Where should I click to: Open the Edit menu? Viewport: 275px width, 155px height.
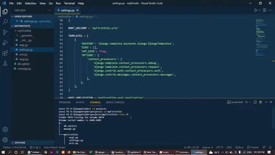point(19,3)
